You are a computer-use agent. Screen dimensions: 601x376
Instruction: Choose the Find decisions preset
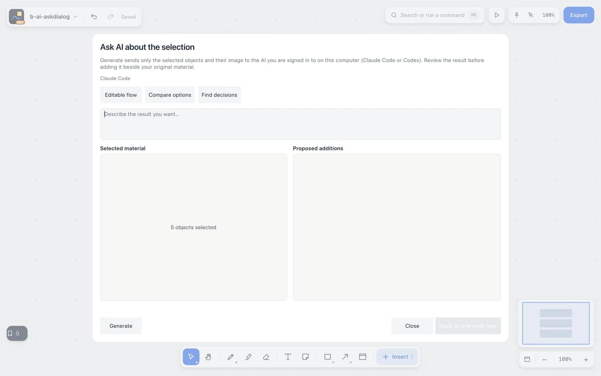pyautogui.click(x=219, y=95)
